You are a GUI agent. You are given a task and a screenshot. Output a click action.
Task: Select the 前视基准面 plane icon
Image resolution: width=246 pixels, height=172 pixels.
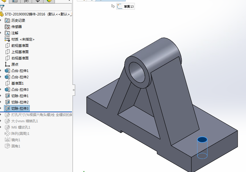(x=7, y=45)
